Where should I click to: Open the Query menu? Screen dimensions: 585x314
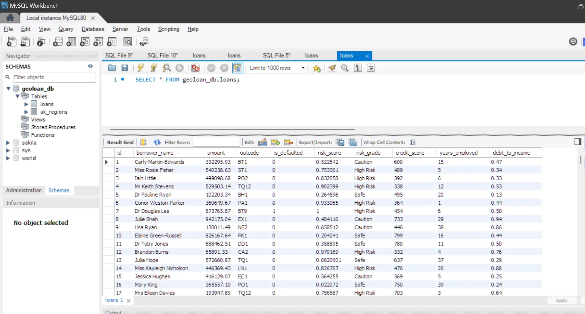tap(66, 29)
